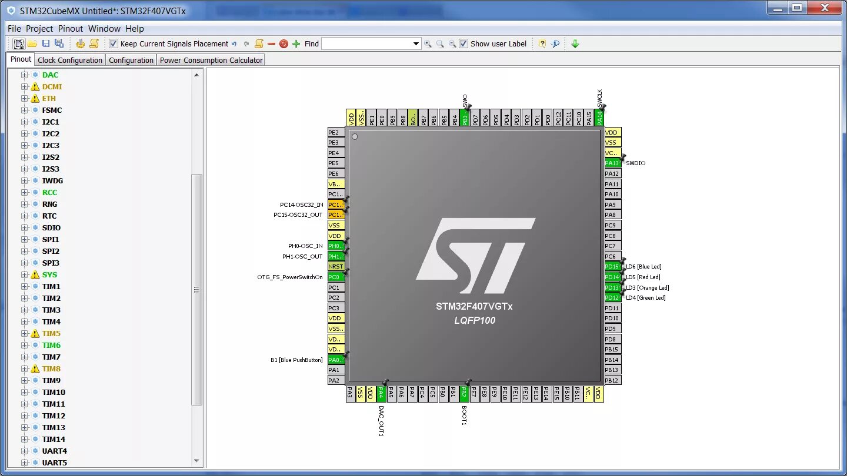Select the IWDG peripheral in the tree
This screenshot has height=476, width=847.
52,181
